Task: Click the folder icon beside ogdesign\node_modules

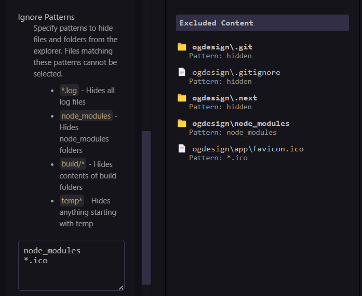Action: [x=182, y=123]
